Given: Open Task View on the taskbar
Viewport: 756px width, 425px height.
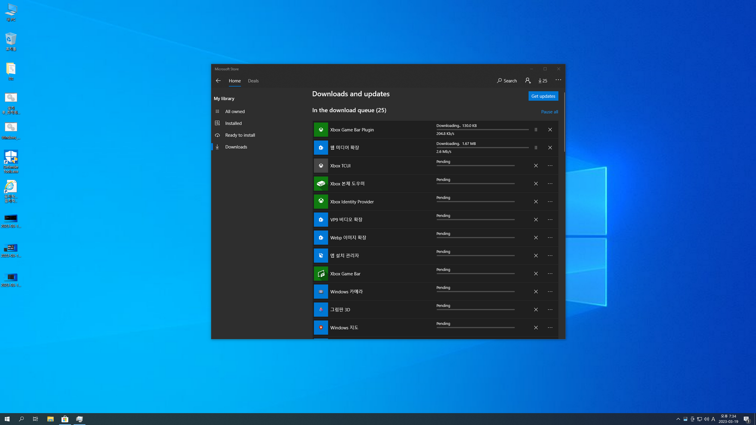Looking at the screenshot, I should pyautogui.click(x=35, y=419).
